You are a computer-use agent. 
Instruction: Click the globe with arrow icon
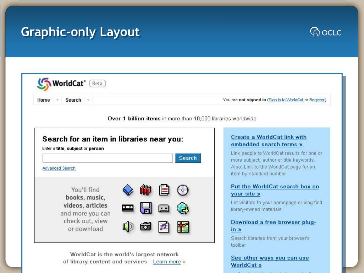[183, 208]
